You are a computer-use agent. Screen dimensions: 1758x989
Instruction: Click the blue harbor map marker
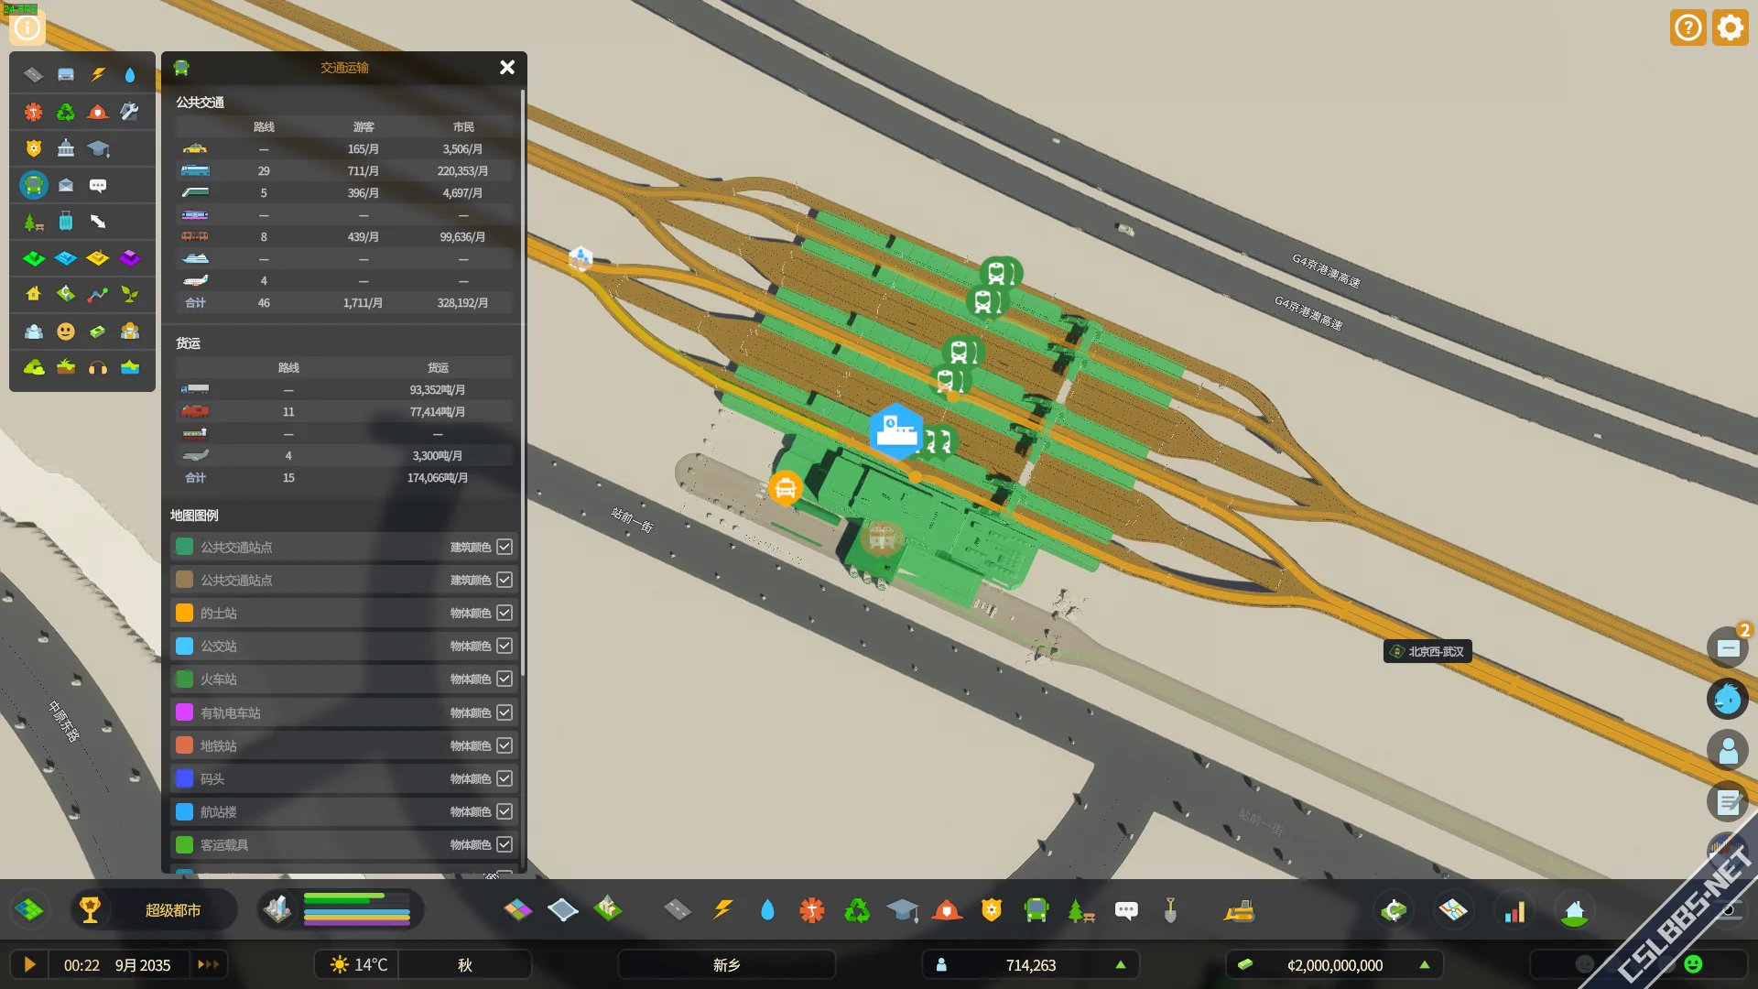895,430
